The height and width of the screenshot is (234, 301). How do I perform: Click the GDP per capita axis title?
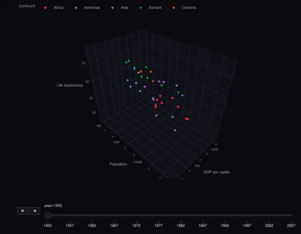pos(216,172)
